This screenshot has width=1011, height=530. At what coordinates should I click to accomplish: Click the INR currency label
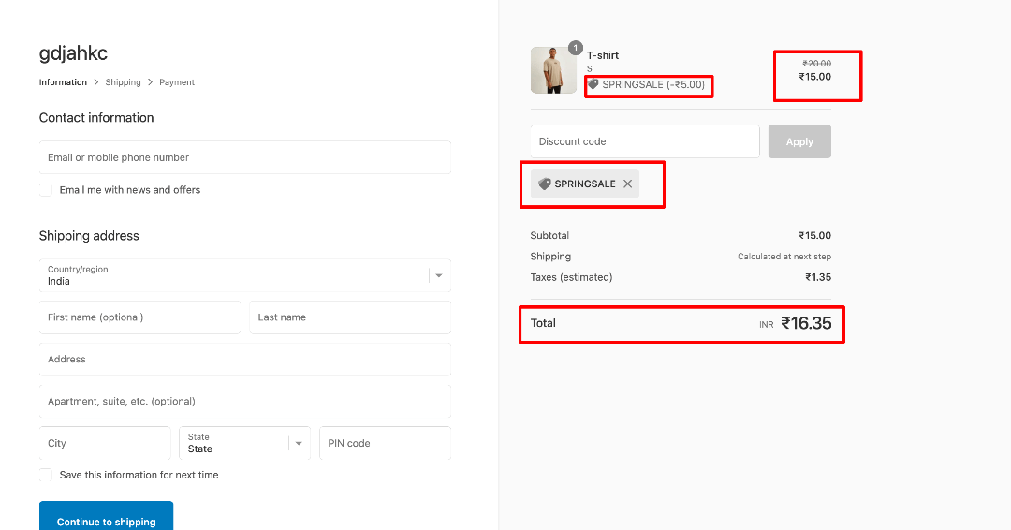(766, 324)
